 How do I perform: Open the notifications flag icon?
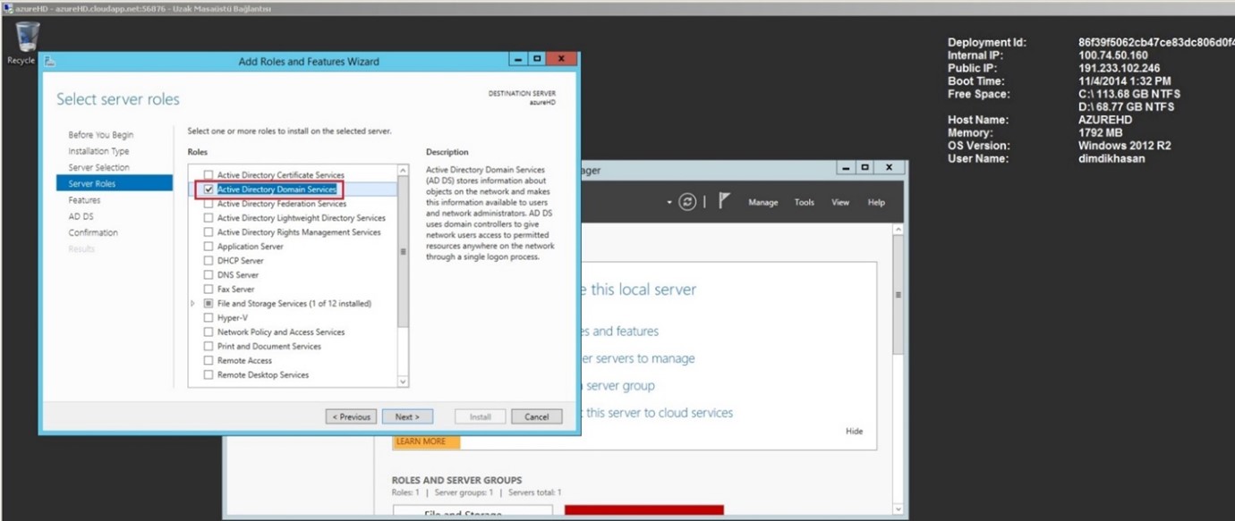click(724, 202)
